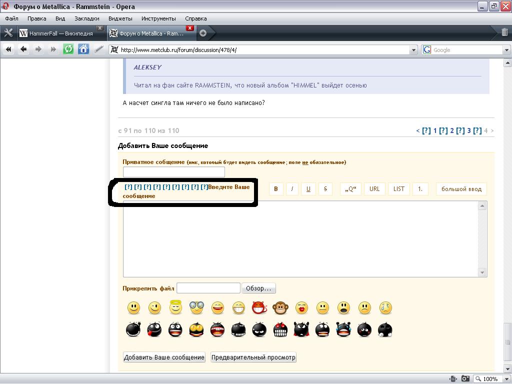This screenshot has width=512, height=384.
Task: Click the Приватное сообщение input field
Action: 174,172
